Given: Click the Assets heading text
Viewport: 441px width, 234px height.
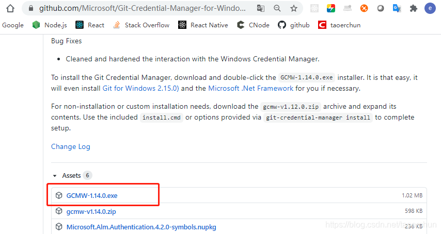Looking at the screenshot, I should [x=71, y=176].
